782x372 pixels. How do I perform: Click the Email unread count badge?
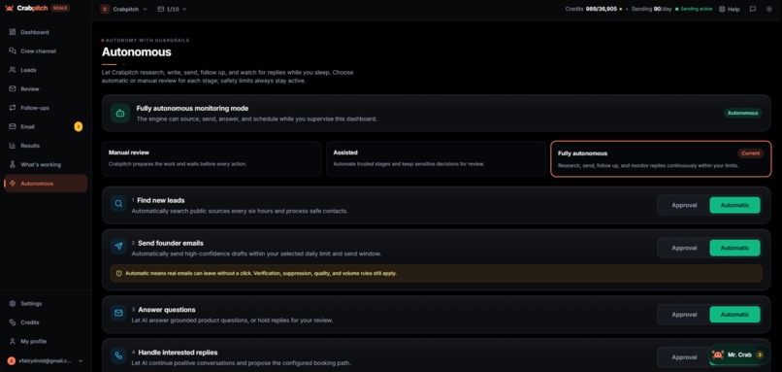click(x=79, y=127)
